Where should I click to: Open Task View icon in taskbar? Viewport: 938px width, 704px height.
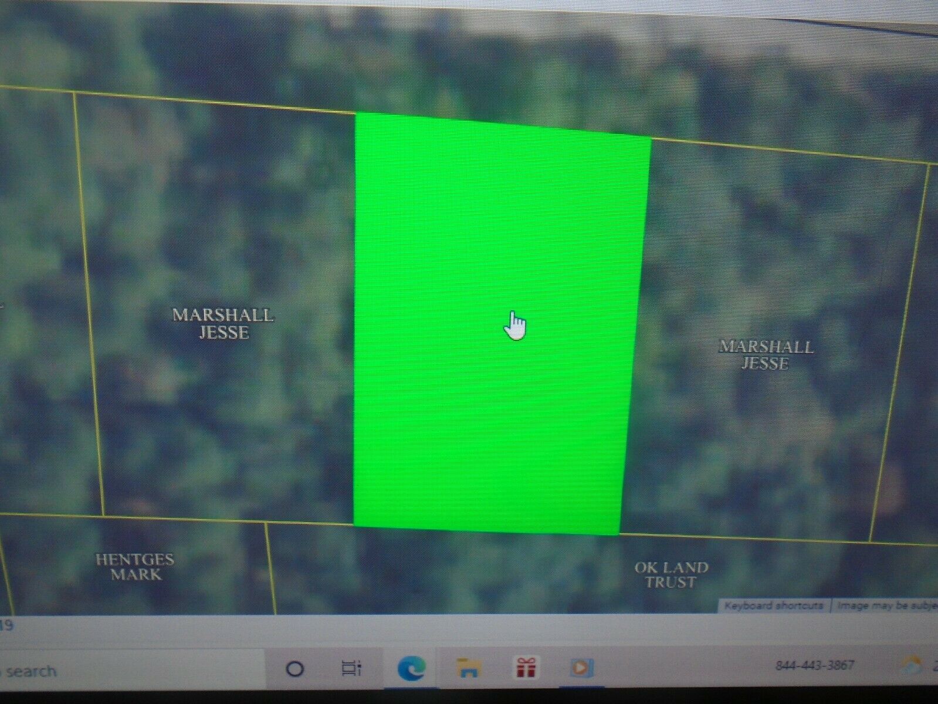[351, 668]
